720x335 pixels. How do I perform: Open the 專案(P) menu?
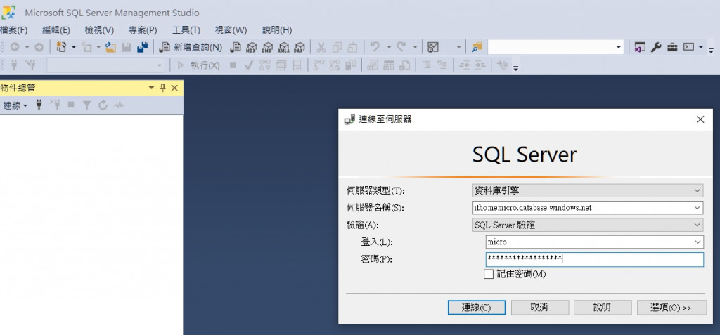click(143, 30)
